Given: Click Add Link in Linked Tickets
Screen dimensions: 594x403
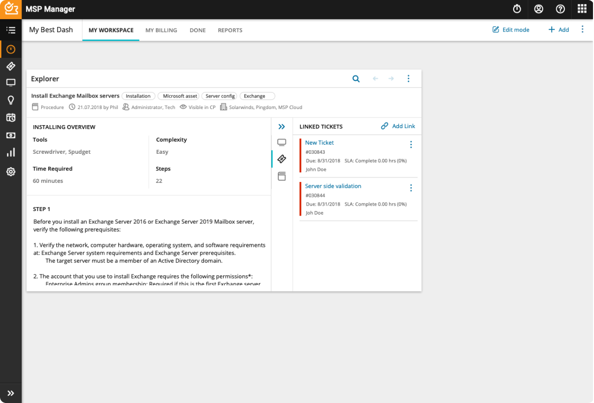Looking at the screenshot, I should click(x=398, y=126).
